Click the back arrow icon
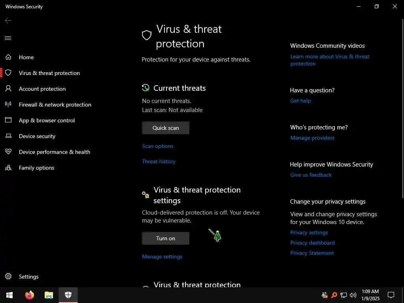The image size is (404, 303). 8,21
